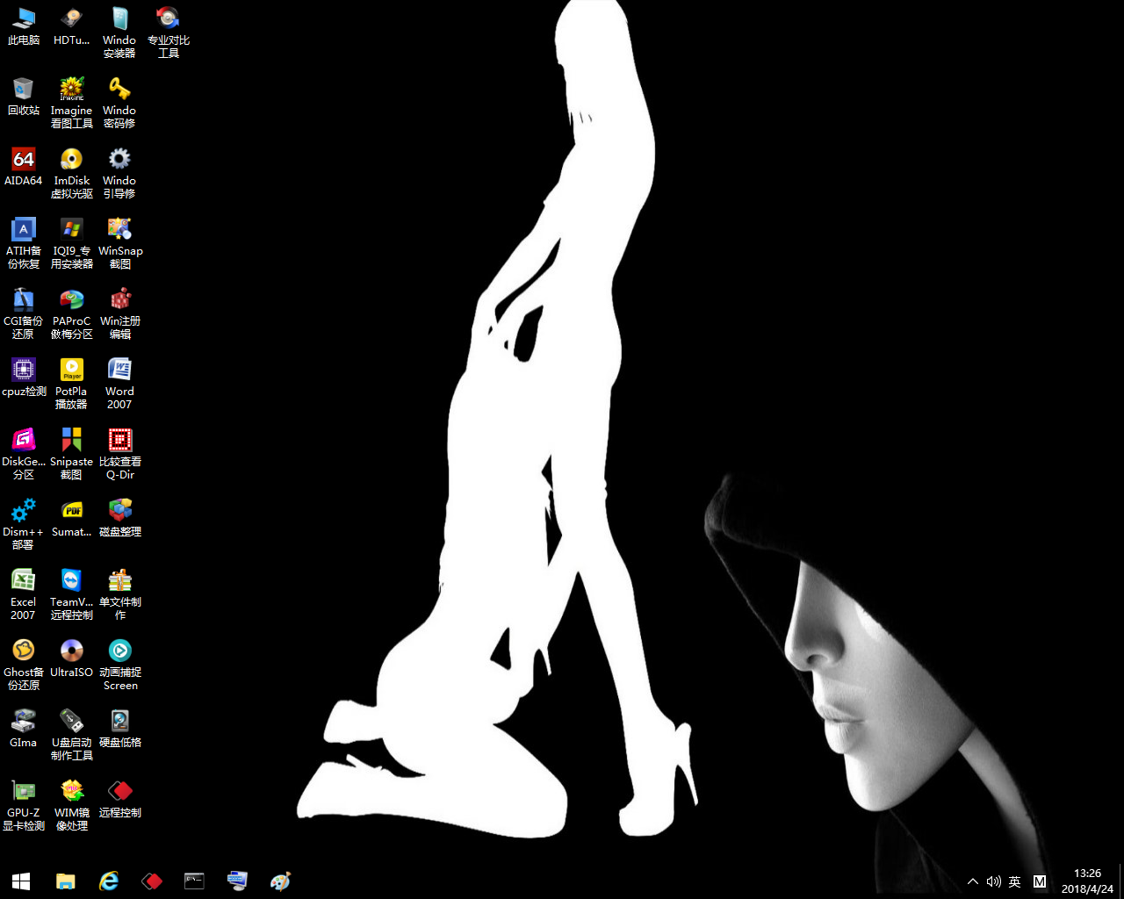Select the GImageX desktop icon
This screenshot has width=1124, height=899.
tap(24, 729)
